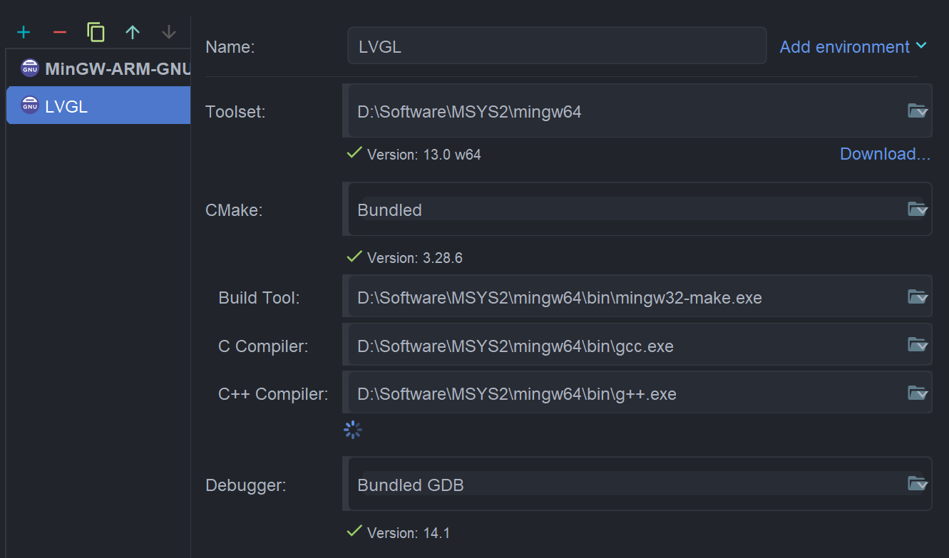Edit the Name field containing LVGL
The width and height of the screenshot is (949, 558).
point(557,46)
